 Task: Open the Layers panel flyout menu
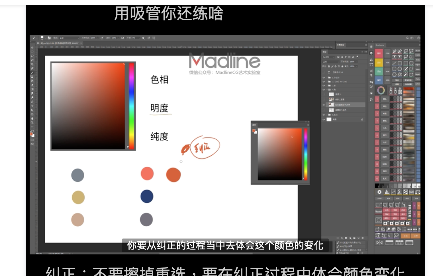366,52
